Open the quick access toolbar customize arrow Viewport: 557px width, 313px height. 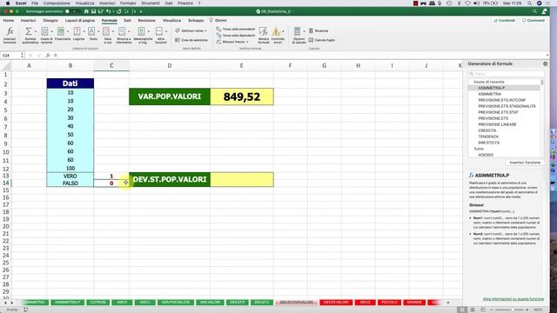141,11
